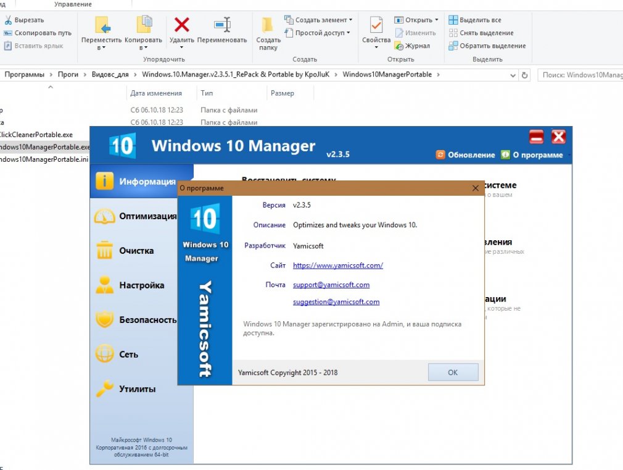Click OK in the О программе dialog

tap(453, 372)
